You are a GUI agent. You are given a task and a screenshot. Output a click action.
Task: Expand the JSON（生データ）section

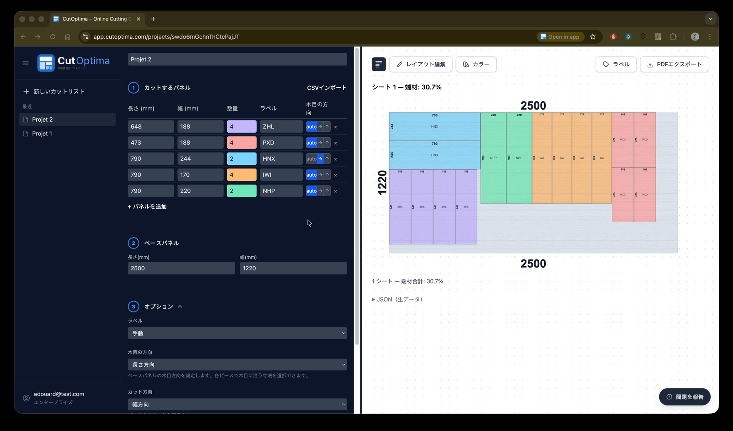(x=397, y=299)
